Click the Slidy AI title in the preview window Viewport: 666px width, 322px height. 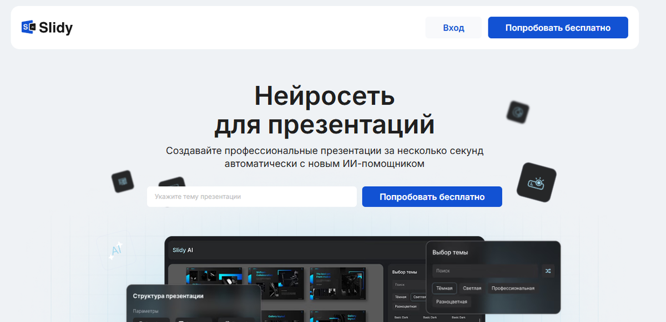click(183, 251)
